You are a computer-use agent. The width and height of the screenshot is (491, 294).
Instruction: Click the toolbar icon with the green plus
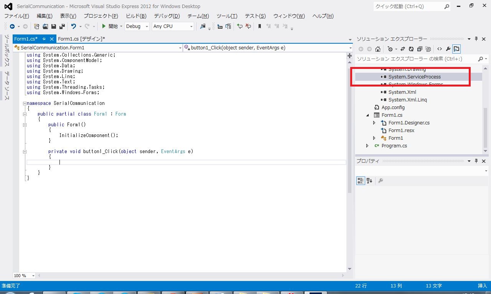pos(240,26)
